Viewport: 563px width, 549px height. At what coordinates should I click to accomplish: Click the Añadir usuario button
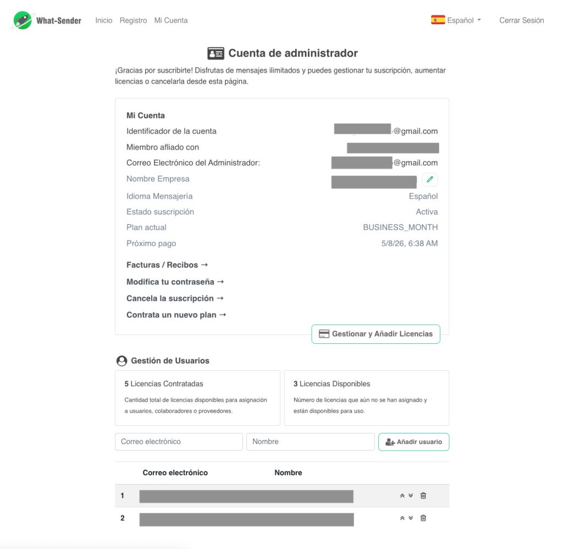click(x=413, y=442)
